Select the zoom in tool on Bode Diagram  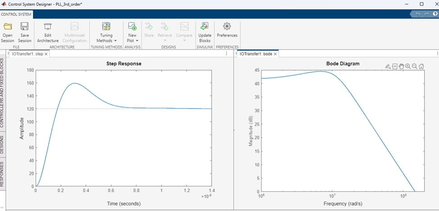click(408, 66)
